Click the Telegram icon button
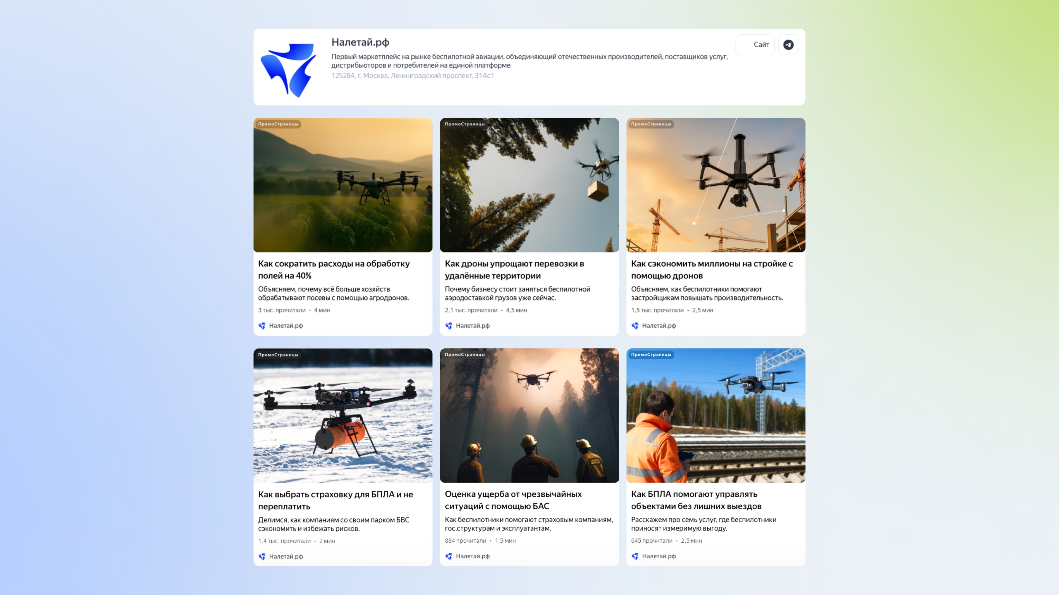1059x595 pixels. click(x=788, y=45)
